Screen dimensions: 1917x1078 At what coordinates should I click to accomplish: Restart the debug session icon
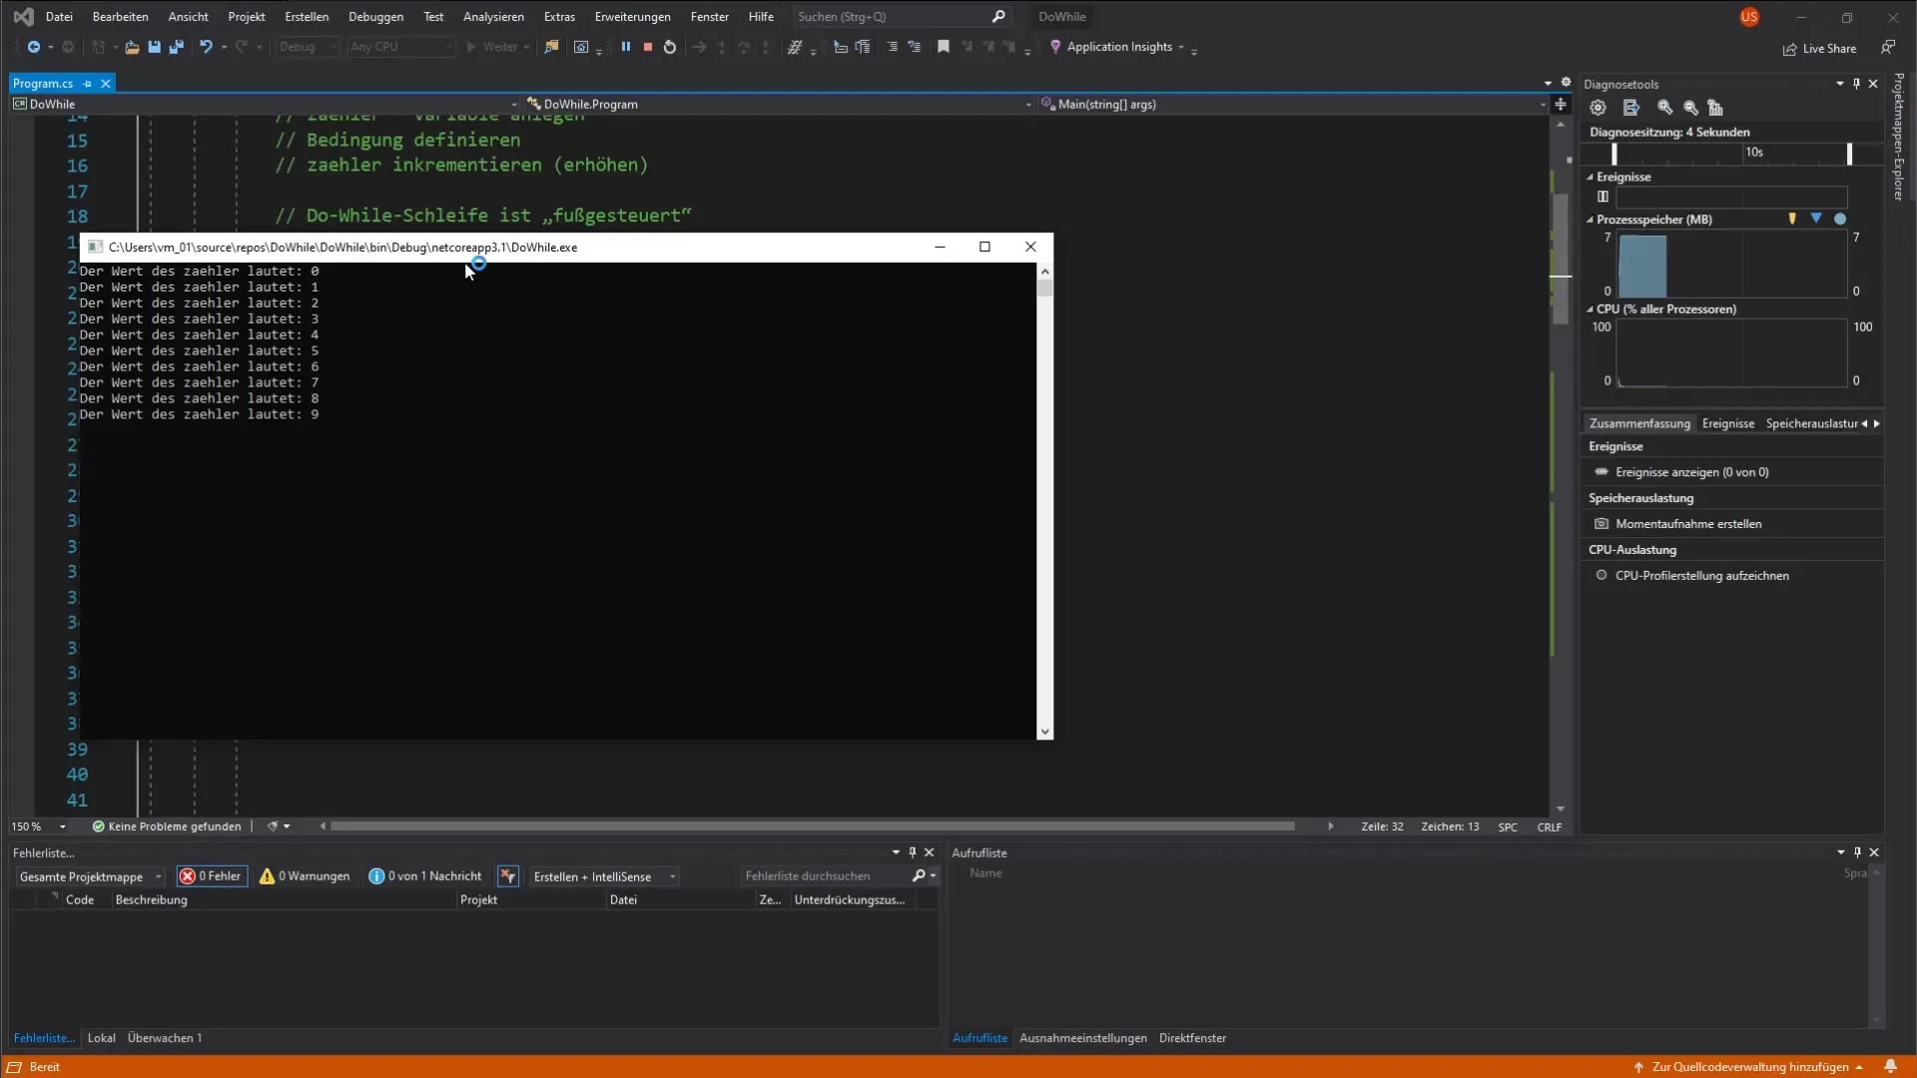tap(670, 47)
